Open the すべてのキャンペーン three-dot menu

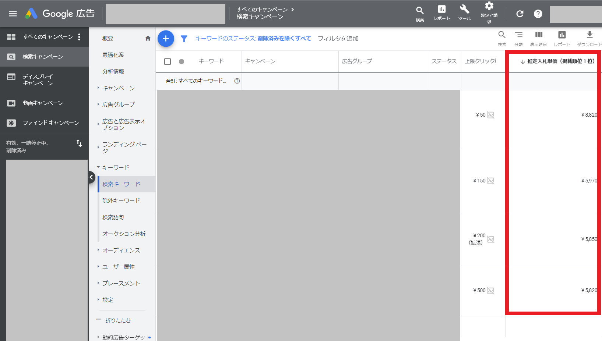click(79, 37)
